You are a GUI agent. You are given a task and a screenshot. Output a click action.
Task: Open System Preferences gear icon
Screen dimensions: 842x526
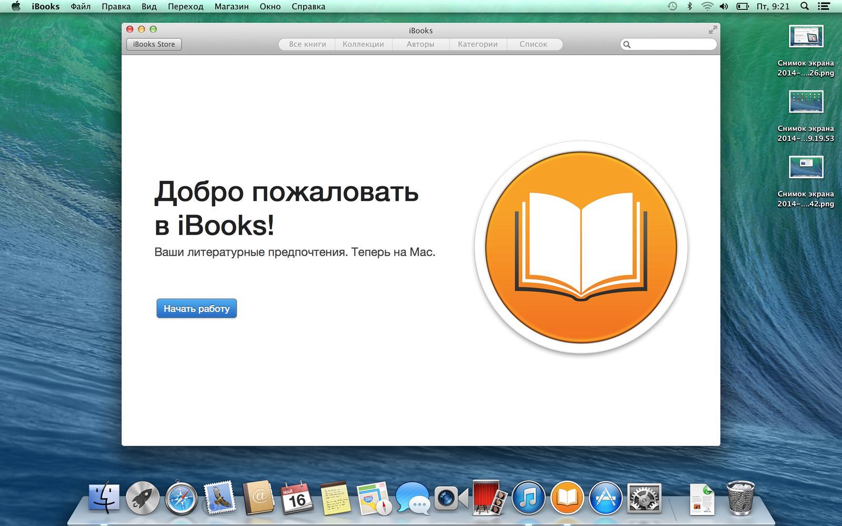pos(644,498)
